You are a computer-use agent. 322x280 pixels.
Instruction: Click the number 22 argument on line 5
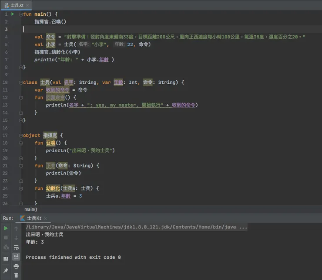click(x=130, y=44)
